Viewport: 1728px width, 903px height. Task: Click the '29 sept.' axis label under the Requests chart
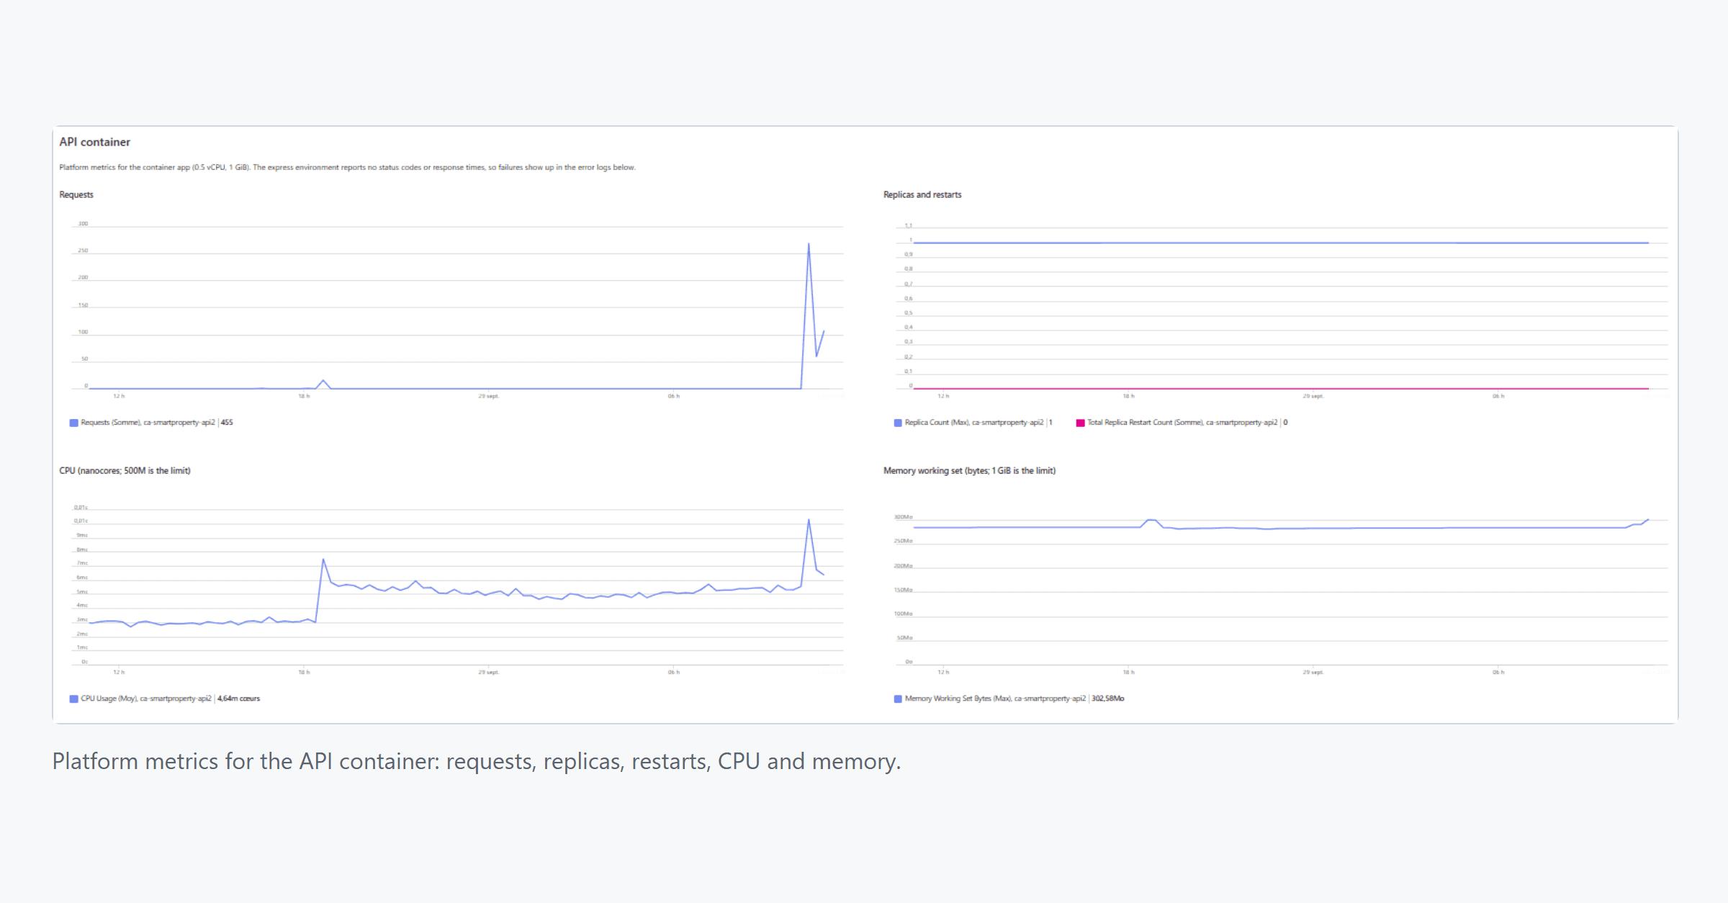click(x=488, y=396)
